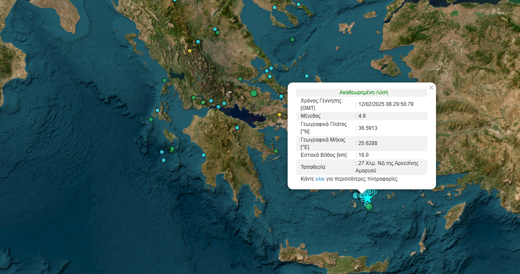The image size is (520, 274).
Task: Select the green marker on the Lefkada coast
Action: coord(164,80)
